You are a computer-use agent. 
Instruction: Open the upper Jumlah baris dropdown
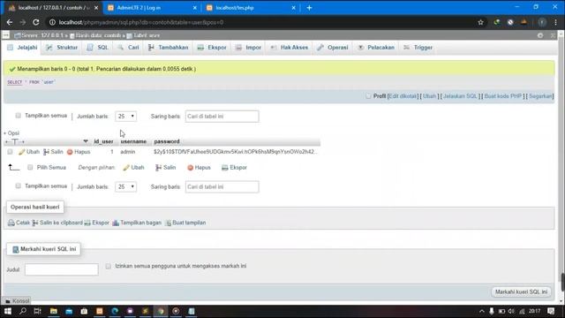pyautogui.click(x=125, y=116)
